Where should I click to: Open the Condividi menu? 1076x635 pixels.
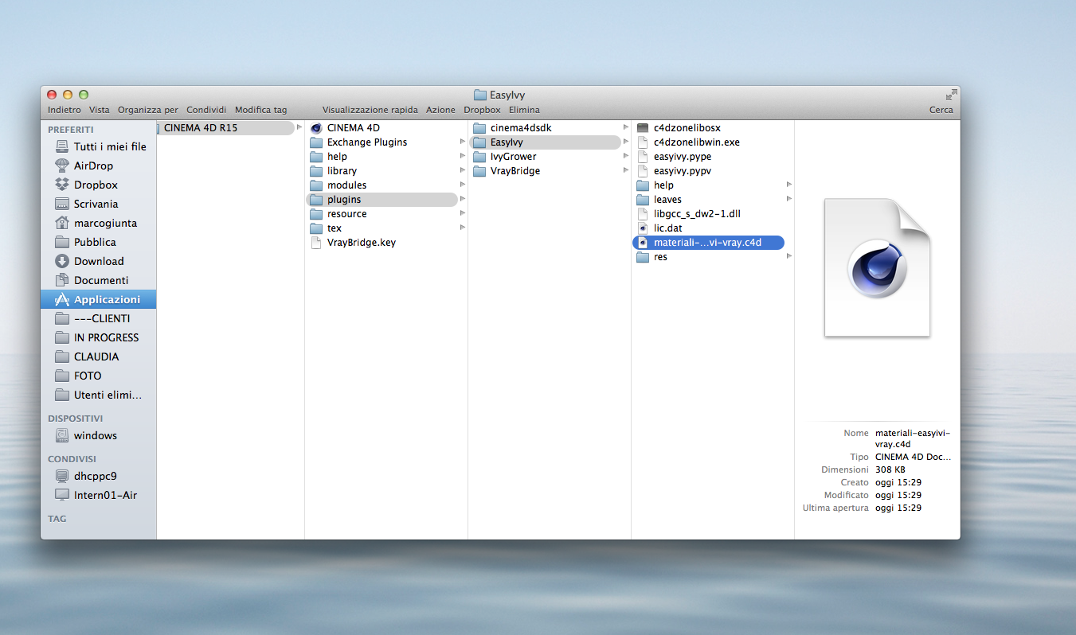click(x=207, y=110)
